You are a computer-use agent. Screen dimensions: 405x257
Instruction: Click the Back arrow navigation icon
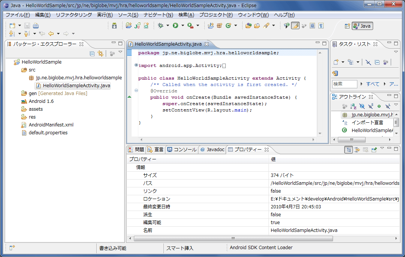pyautogui.click(x=51, y=34)
